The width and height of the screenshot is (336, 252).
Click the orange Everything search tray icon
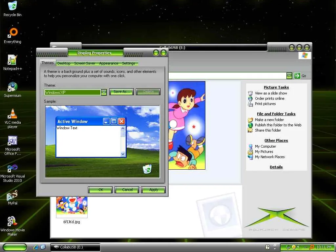(312, 247)
